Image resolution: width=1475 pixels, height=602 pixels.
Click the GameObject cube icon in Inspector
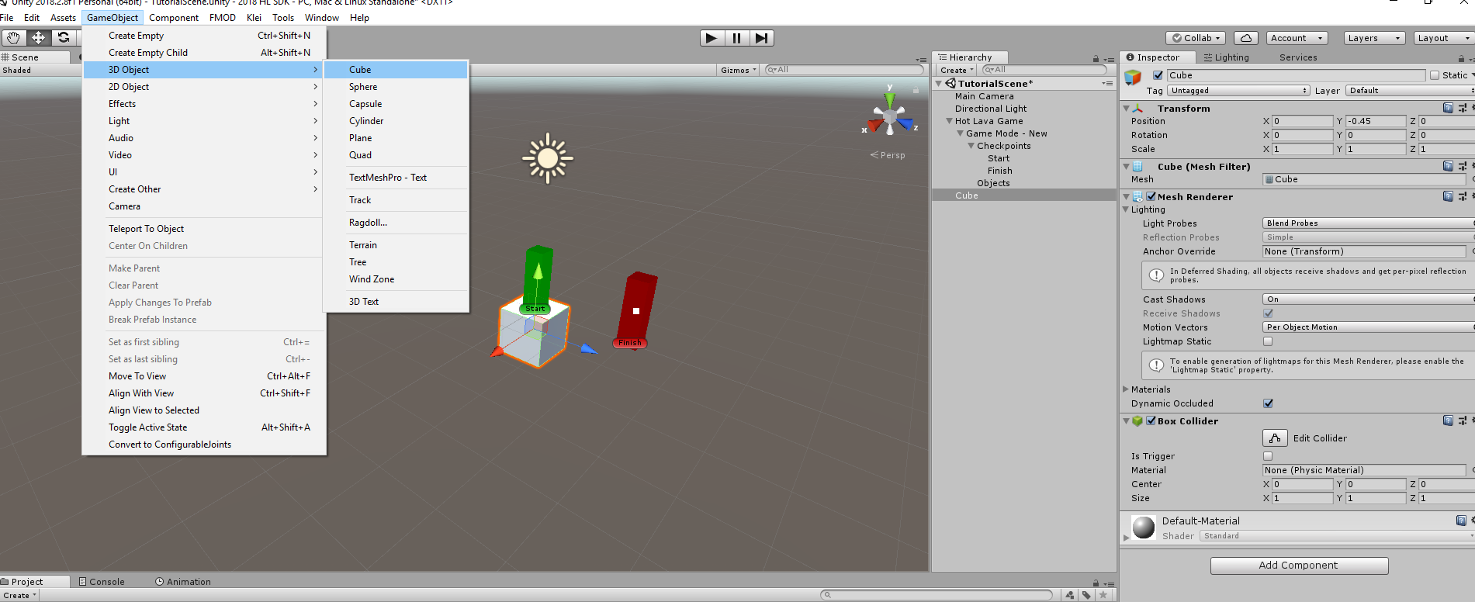(1133, 76)
